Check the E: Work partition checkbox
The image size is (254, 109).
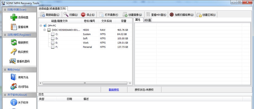click(53, 43)
